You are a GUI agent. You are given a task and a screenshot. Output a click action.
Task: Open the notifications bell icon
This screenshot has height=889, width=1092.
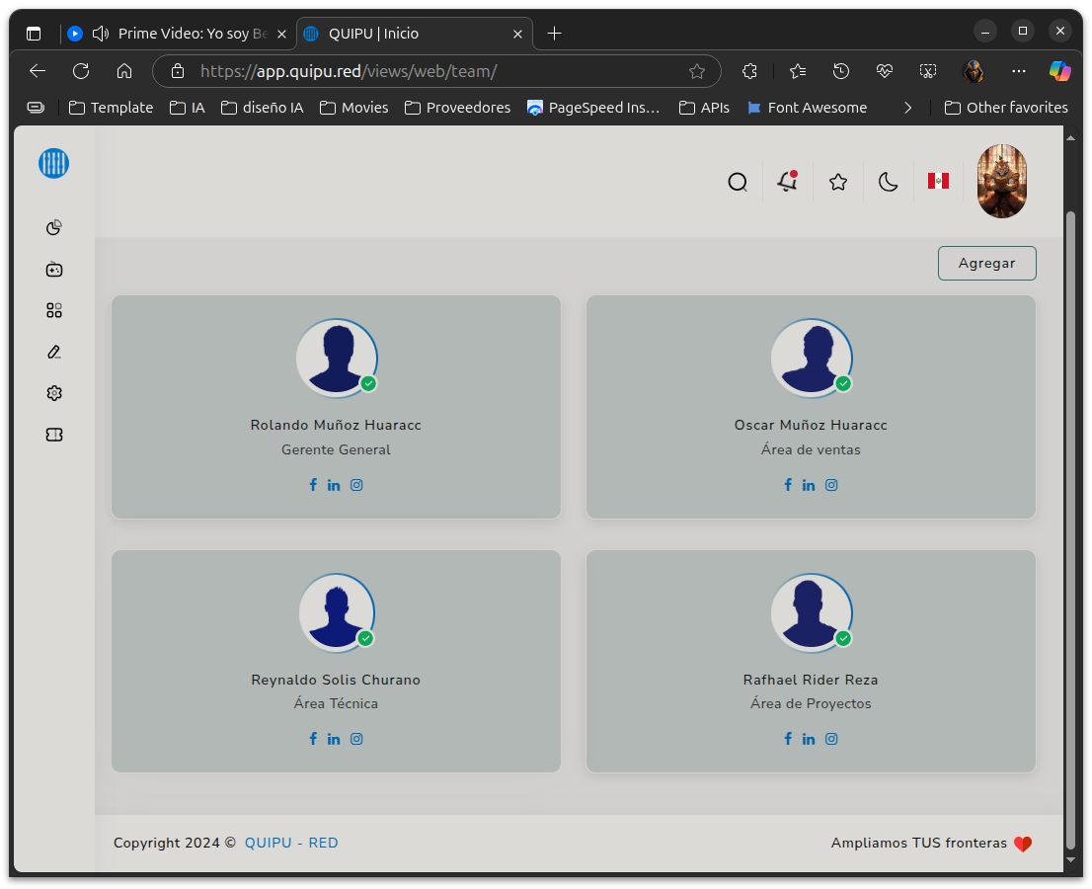(787, 182)
